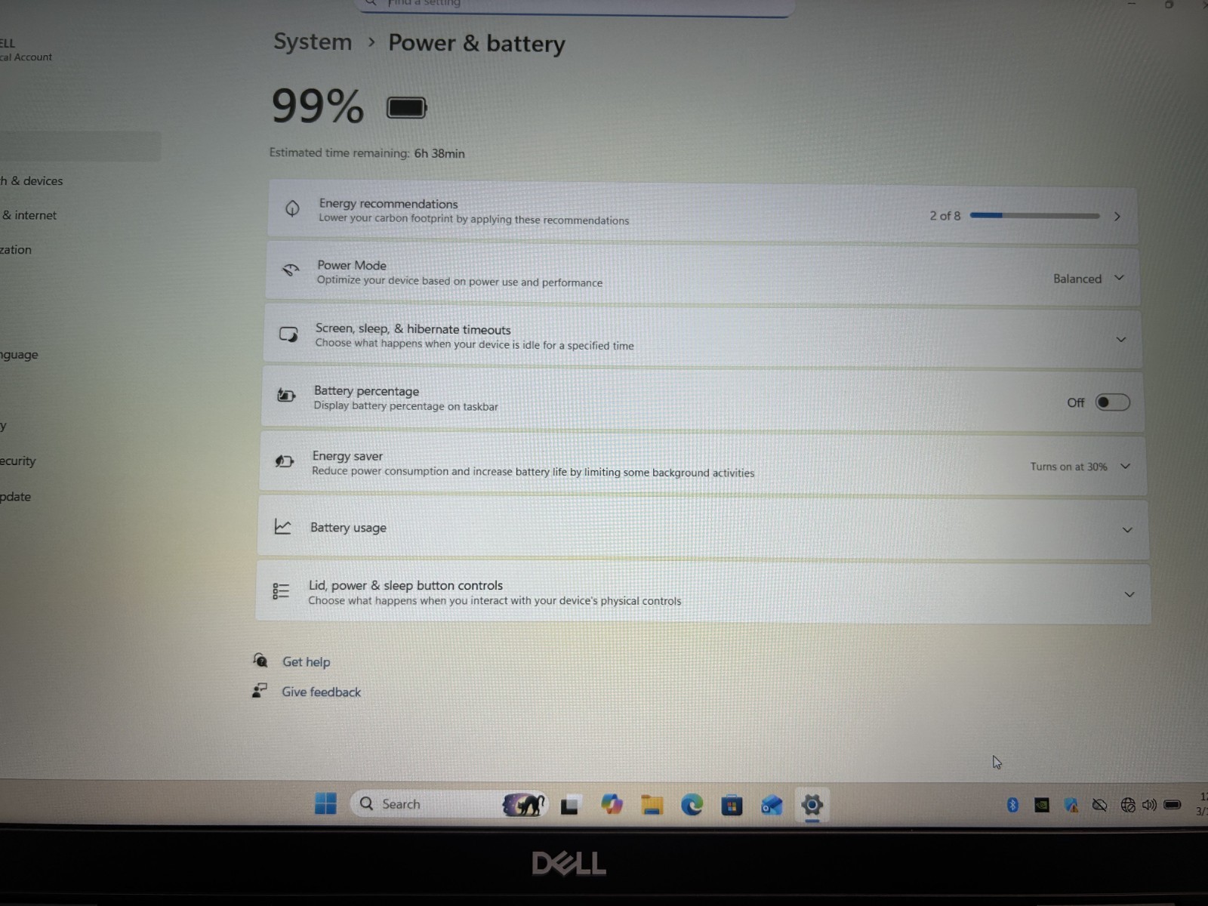Click the crossed-out cloud tray icon

point(1100,806)
